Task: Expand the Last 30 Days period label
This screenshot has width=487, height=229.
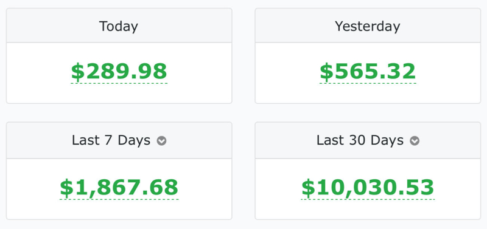Action: coord(360,140)
